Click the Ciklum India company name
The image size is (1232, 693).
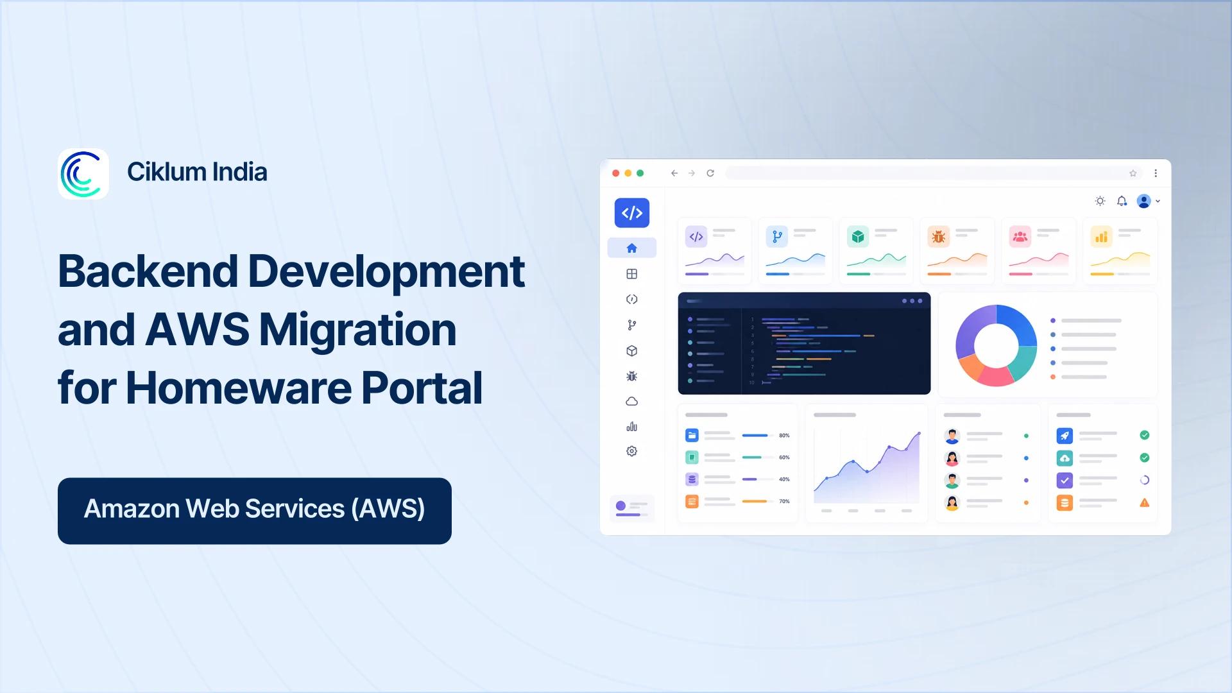(197, 172)
